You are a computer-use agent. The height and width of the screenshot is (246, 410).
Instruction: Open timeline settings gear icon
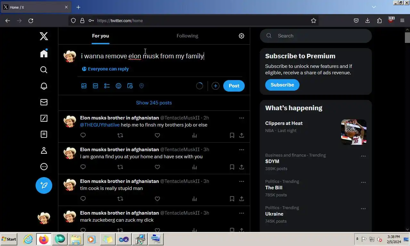(x=242, y=36)
